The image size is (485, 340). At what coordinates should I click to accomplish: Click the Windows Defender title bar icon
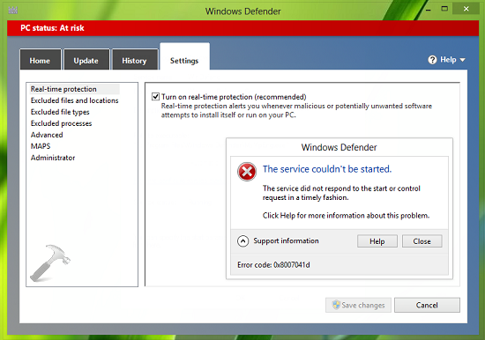click(x=13, y=11)
